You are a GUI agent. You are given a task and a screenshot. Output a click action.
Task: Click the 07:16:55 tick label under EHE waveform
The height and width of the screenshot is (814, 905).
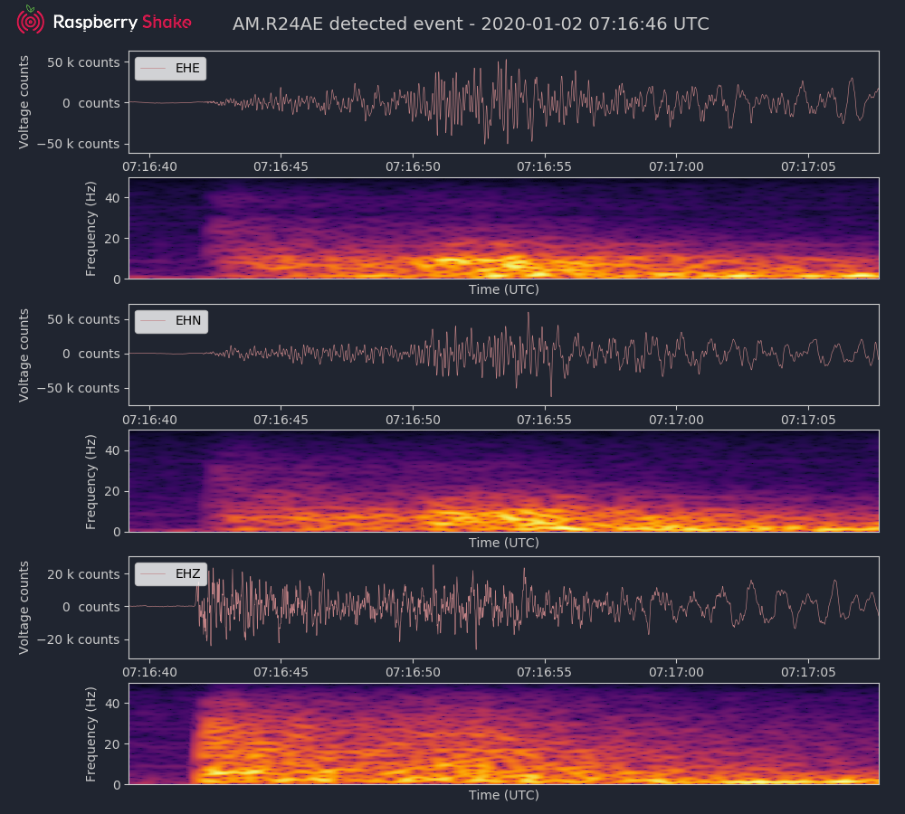point(544,166)
